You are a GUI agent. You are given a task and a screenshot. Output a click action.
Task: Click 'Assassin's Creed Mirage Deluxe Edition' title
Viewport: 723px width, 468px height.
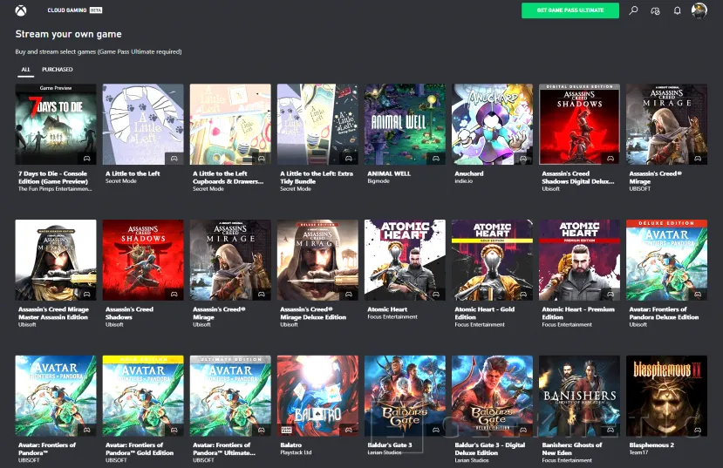(x=313, y=313)
